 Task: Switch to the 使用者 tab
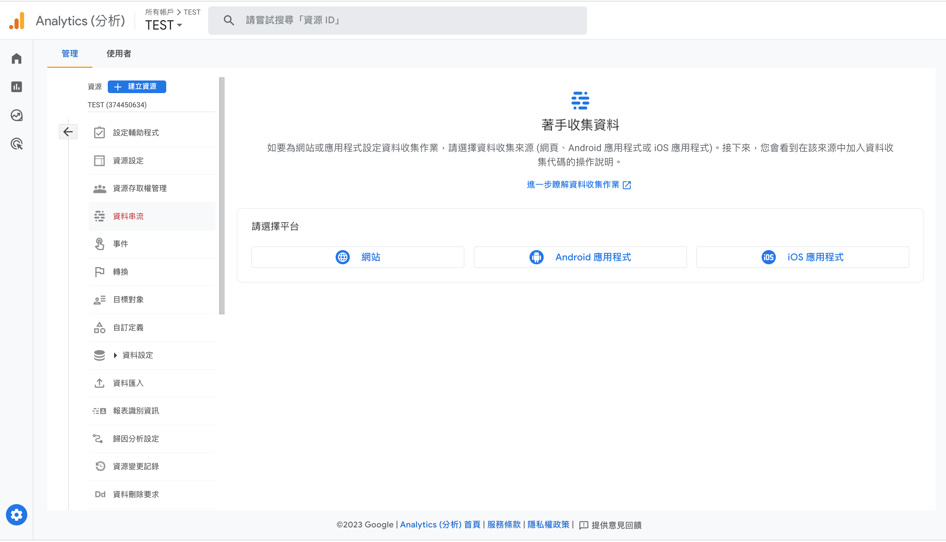tap(118, 54)
